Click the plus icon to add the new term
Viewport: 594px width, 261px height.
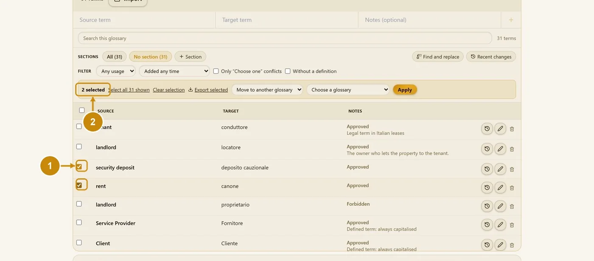point(511,20)
